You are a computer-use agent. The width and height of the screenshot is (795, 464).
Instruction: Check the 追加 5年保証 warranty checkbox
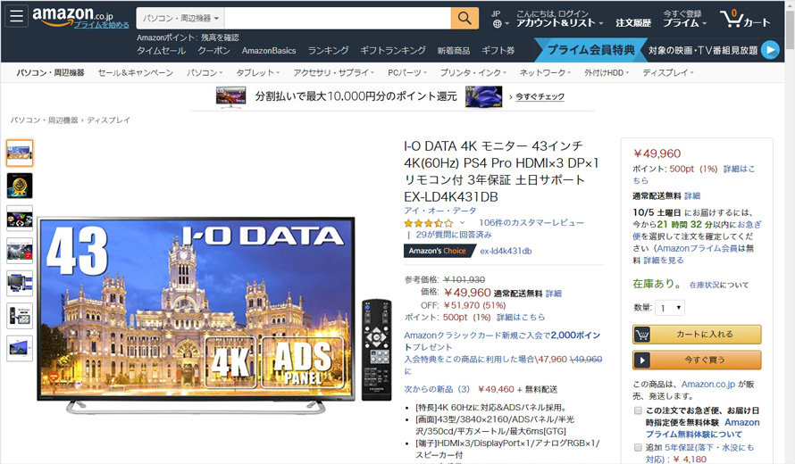click(x=639, y=447)
